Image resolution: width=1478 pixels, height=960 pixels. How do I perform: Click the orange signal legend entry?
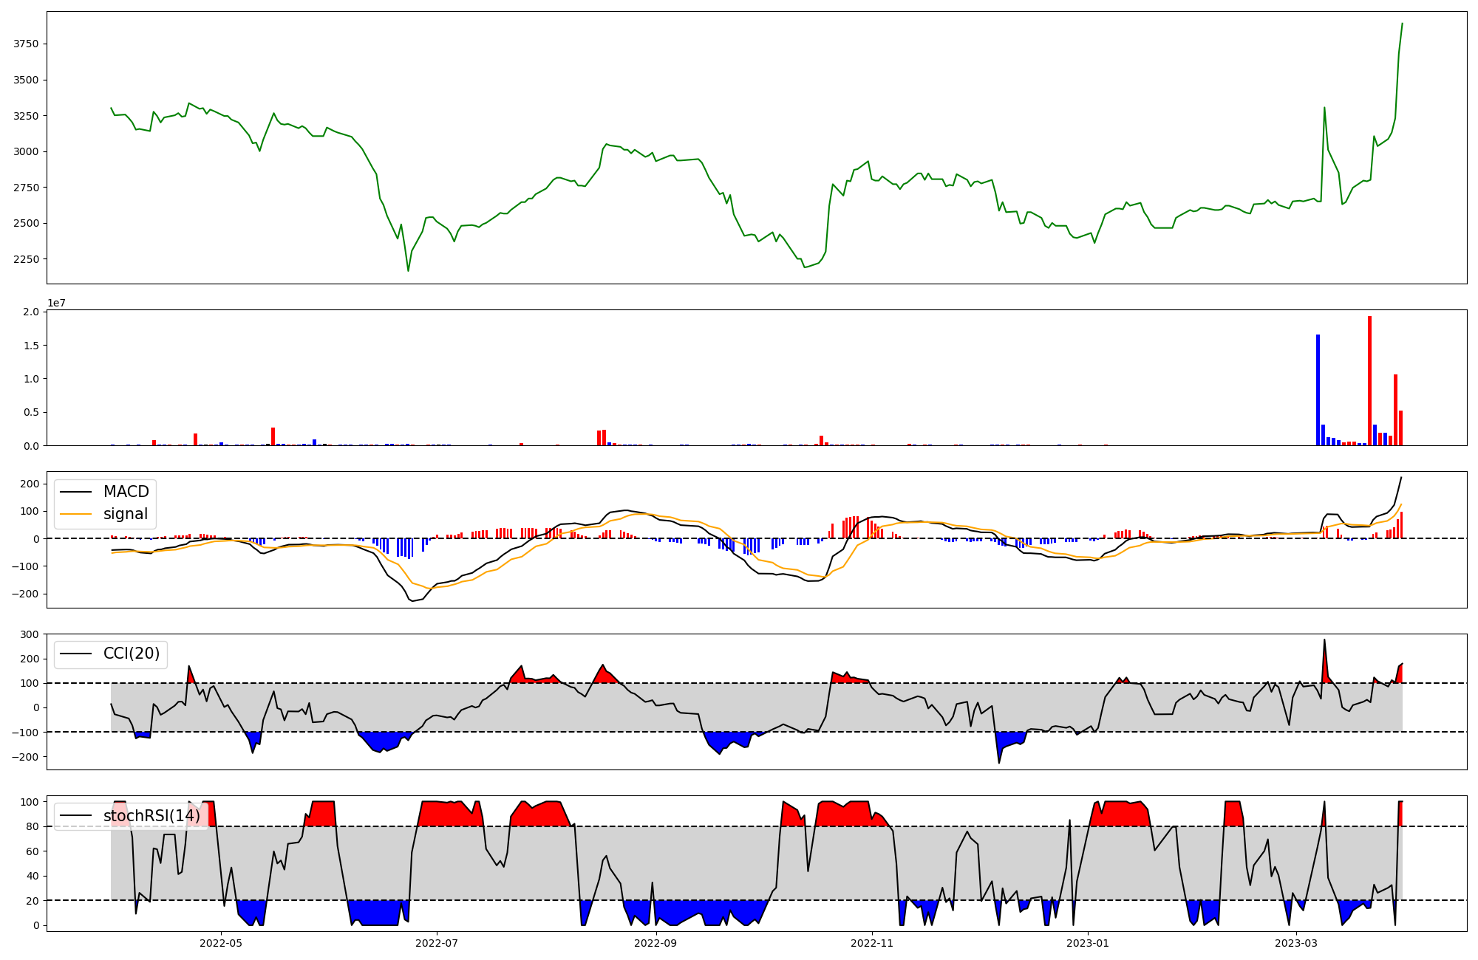(x=125, y=514)
